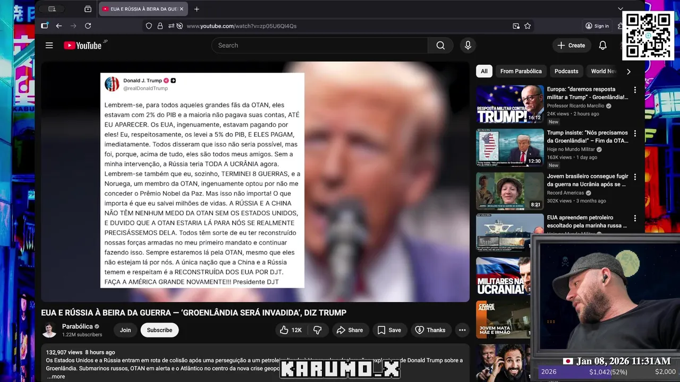Click the Parabólica channel avatar
Screen dimensions: 680x382
point(49,330)
